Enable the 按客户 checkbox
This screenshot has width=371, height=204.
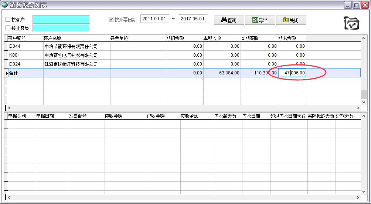(8, 20)
